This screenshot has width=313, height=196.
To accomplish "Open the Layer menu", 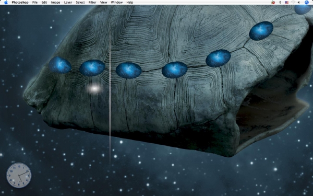I will click(x=68, y=3).
